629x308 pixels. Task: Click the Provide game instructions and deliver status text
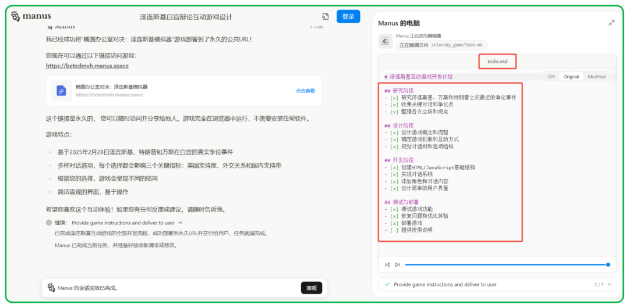(x=445, y=284)
